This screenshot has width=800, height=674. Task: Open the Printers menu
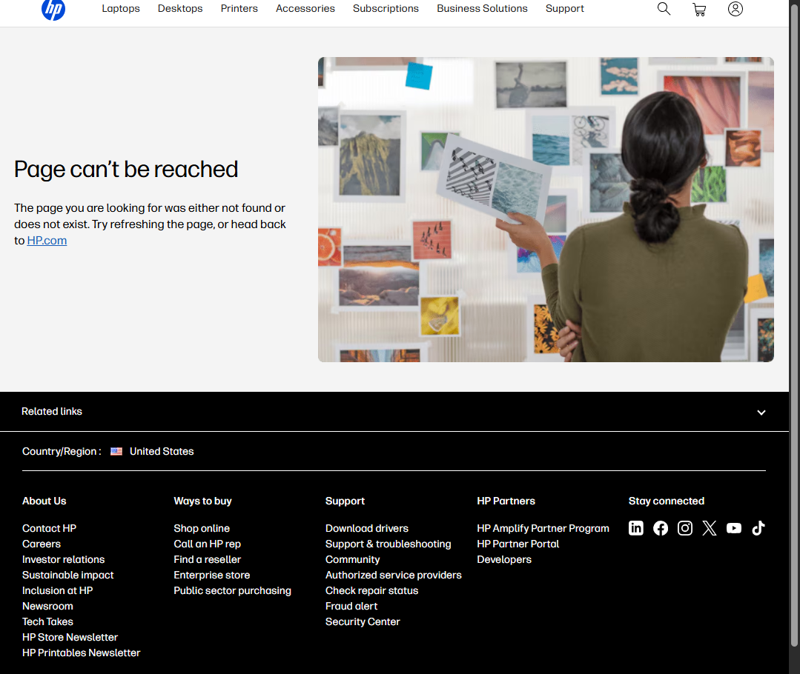coord(239,9)
